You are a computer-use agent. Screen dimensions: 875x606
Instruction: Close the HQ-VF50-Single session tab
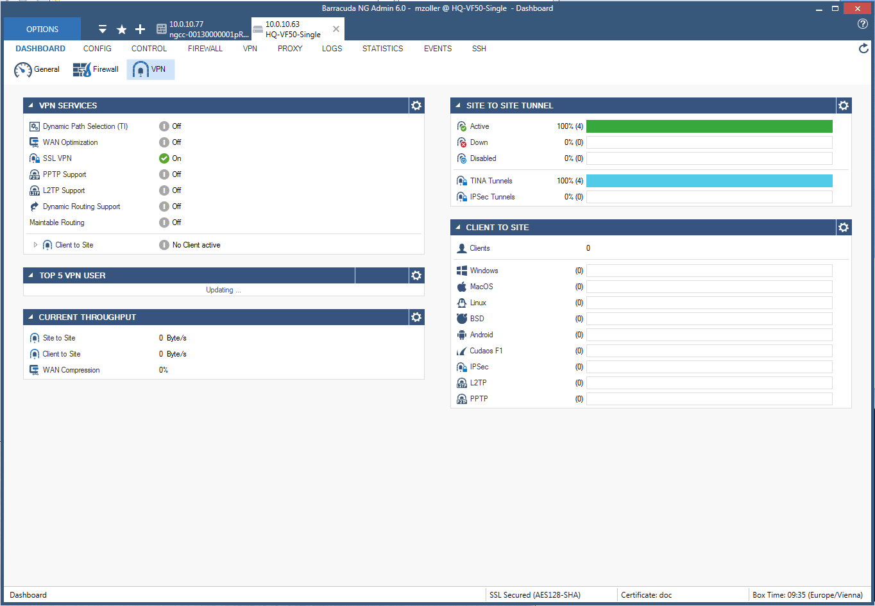(336, 29)
